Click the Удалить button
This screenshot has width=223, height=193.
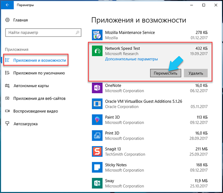[x=196, y=73]
